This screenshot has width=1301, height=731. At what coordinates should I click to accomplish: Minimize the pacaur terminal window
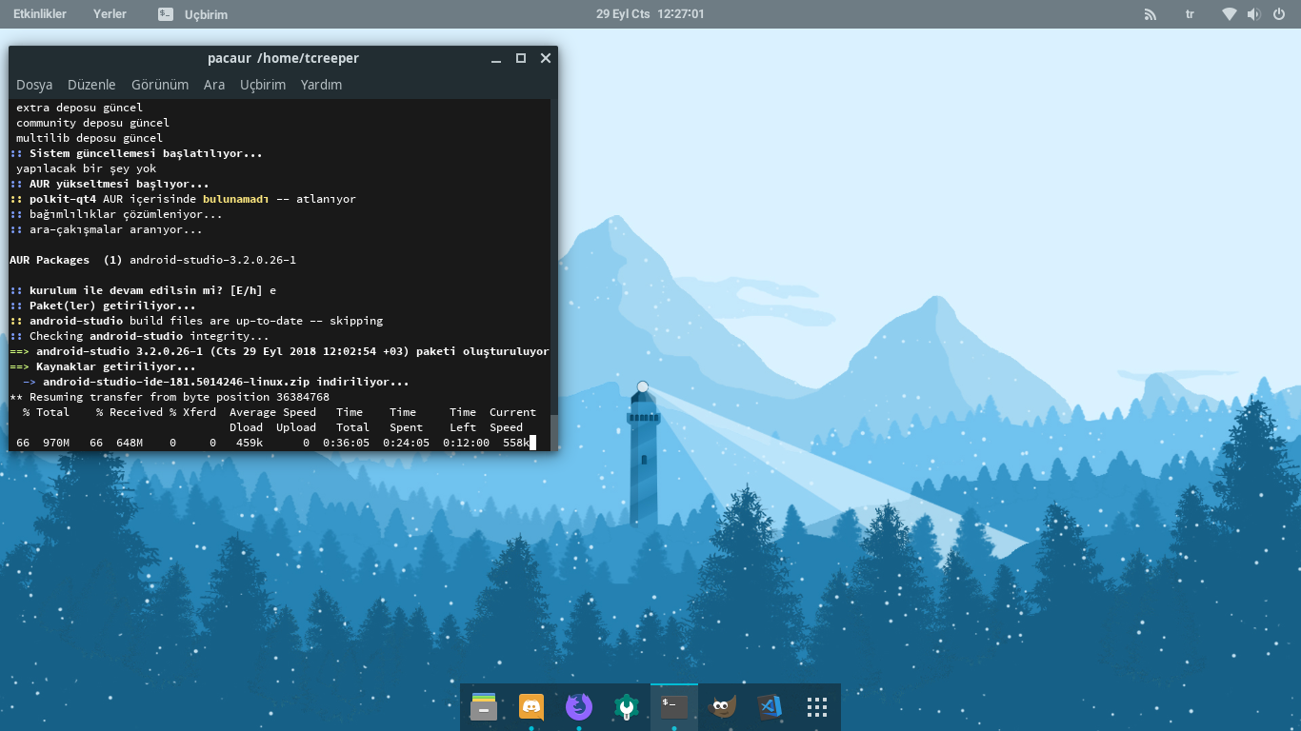coord(496,58)
